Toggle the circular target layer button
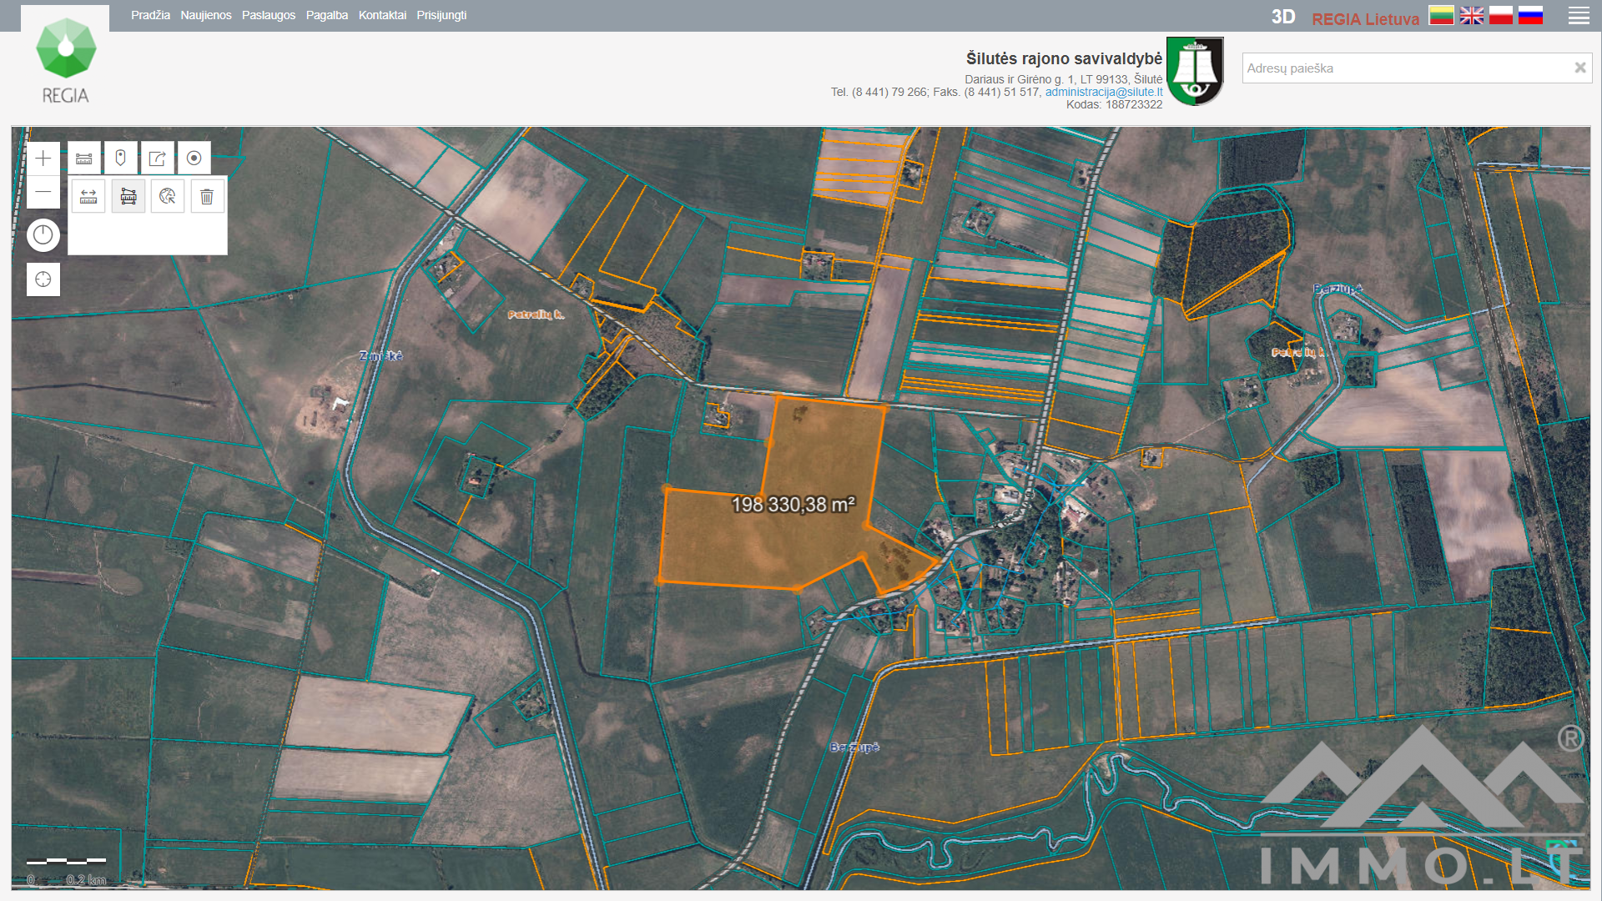This screenshot has width=1602, height=901. click(x=194, y=159)
